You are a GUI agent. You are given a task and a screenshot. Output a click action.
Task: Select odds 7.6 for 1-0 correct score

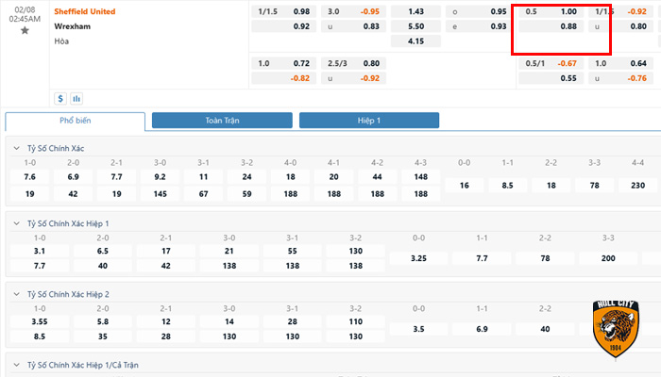[x=29, y=177]
